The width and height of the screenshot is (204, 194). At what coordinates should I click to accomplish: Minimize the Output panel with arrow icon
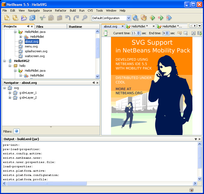pos(196,139)
